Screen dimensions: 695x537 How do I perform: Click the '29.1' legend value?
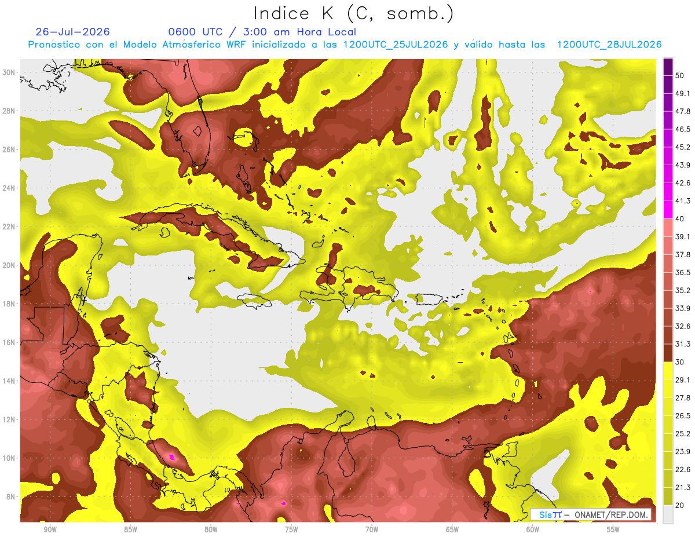point(683,379)
